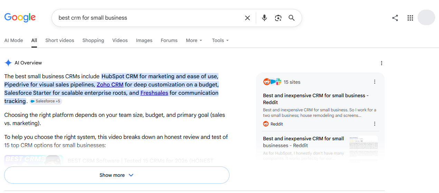
Task: Clear the search box with the X icon
Action: click(x=247, y=18)
